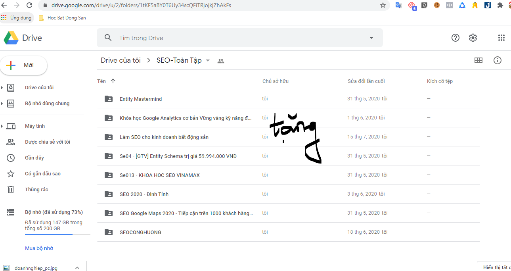Open the blue triangle extension icon

pyautogui.click(x=462, y=5)
